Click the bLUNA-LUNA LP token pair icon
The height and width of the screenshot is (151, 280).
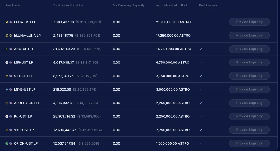(9, 36)
